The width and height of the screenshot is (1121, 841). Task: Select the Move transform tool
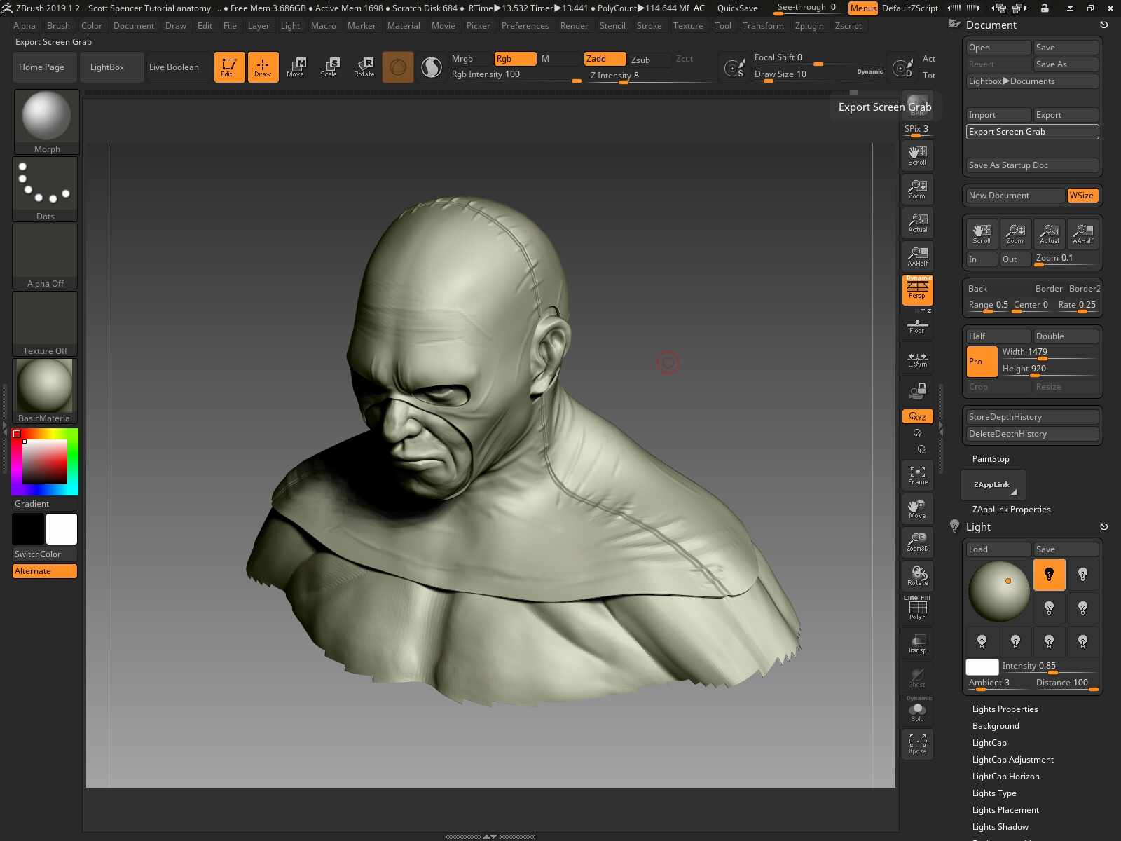[x=295, y=67]
